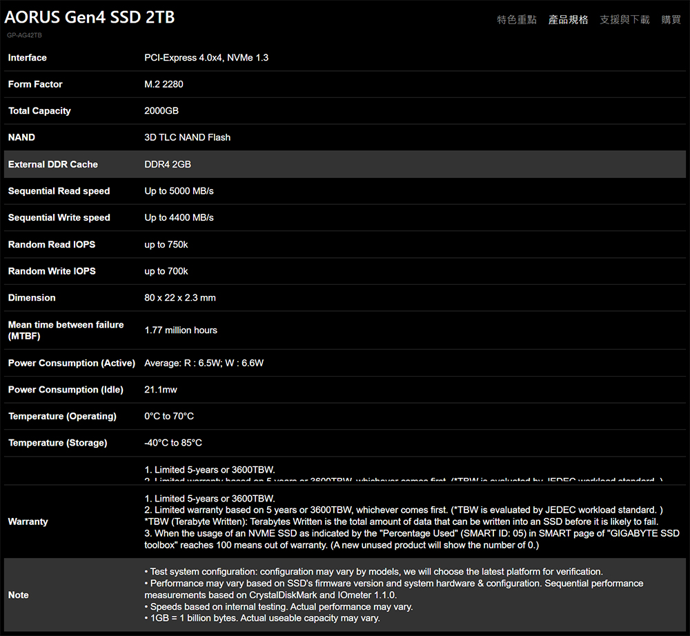This screenshot has height=636, width=690.
Task: Select the model number GP-AG42TB
Action: pos(24,35)
